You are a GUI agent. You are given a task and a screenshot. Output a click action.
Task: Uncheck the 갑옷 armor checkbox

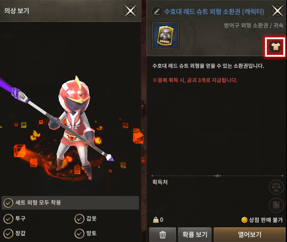(79, 219)
